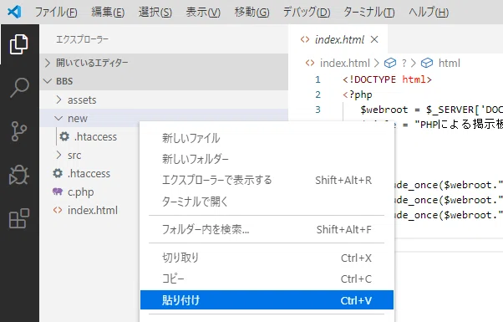Image resolution: width=503 pixels, height=322 pixels.
Task: Open the 移動(G) menu
Action: (251, 13)
